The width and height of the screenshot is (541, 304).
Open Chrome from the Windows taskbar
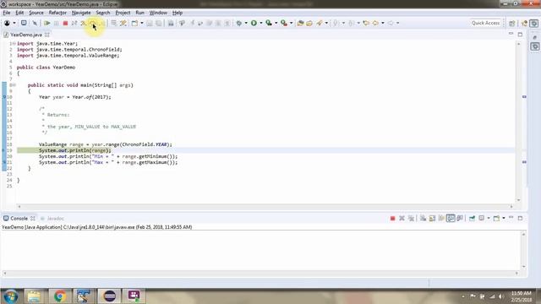point(60,296)
